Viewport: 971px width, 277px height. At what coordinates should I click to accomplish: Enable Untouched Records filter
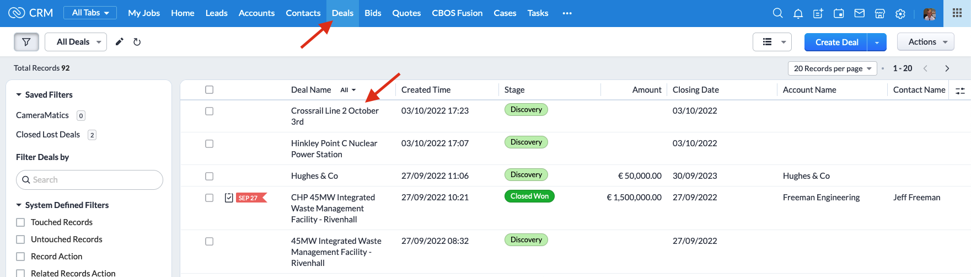point(20,239)
